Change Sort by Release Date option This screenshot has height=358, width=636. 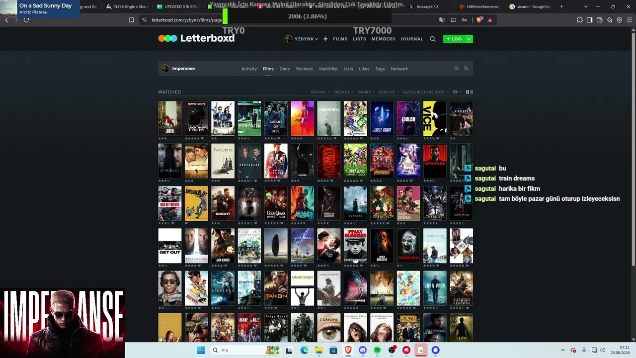(425, 92)
